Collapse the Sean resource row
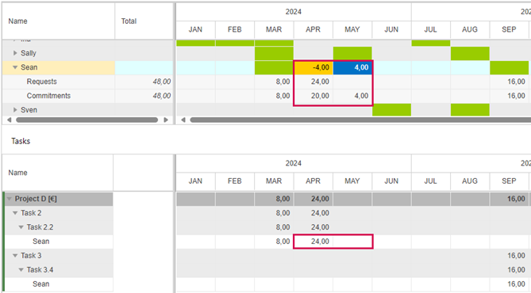The height and width of the screenshot is (293, 531). coord(15,67)
